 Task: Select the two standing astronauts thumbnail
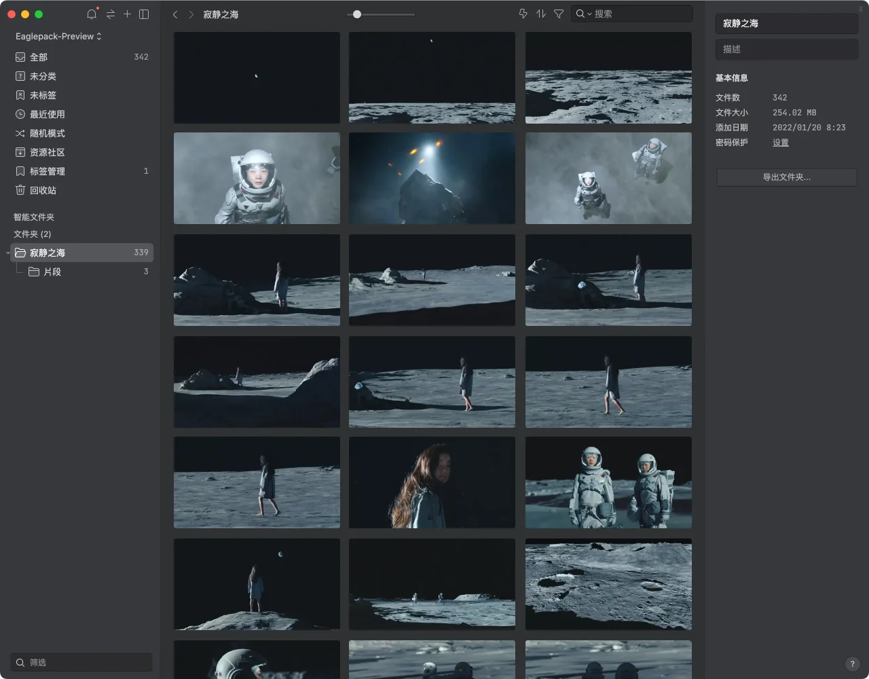click(x=608, y=482)
